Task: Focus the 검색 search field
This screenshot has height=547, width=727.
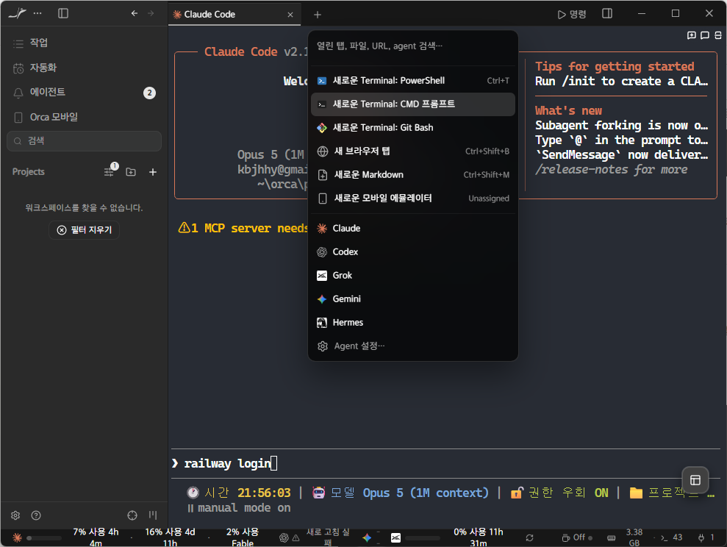Action: tap(84, 141)
